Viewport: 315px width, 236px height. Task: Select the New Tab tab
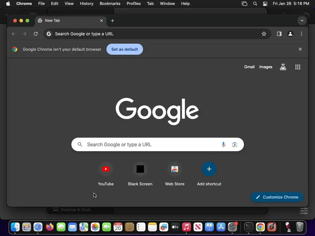coord(71,21)
